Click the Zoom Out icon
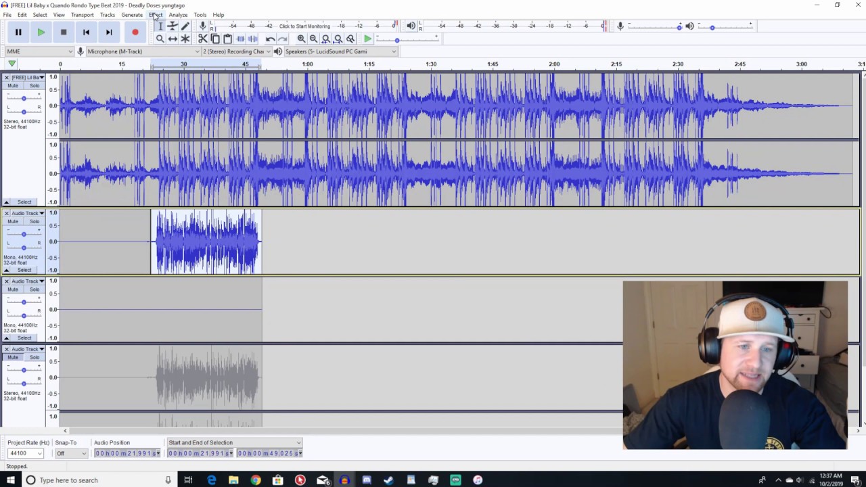The height and width of the screenshot is (487, 866). pyautogui.click(x=313, y=39)
